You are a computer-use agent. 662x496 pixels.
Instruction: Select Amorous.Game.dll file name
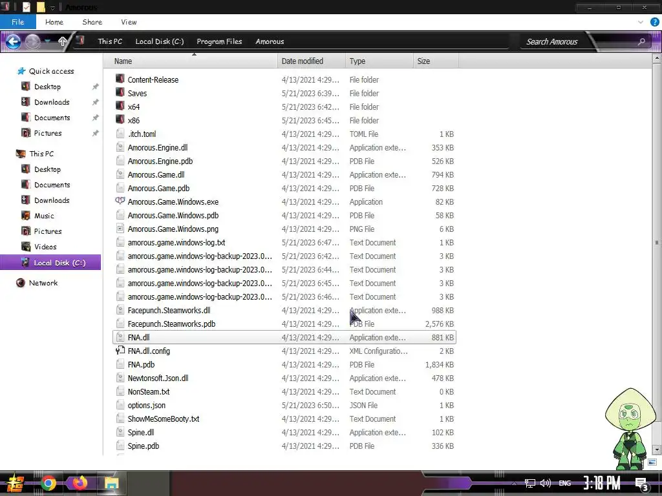click(156, 174)
